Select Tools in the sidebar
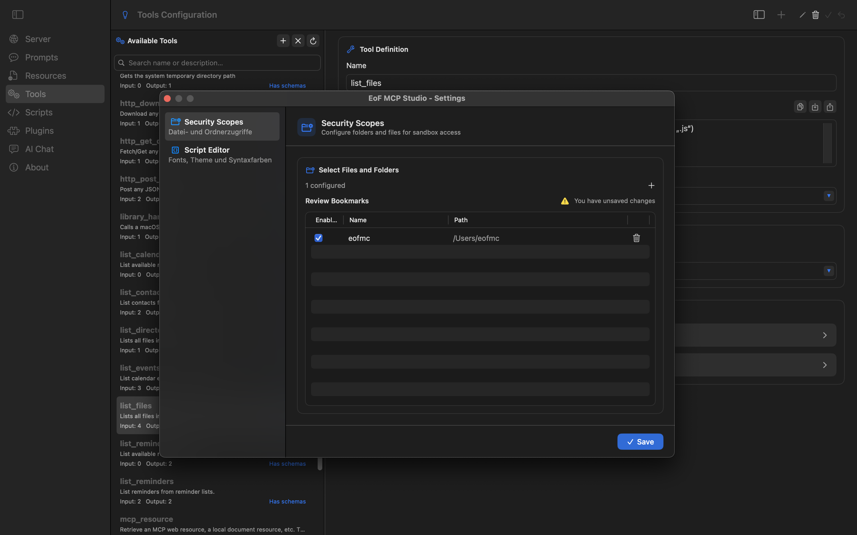This screenshot has height=535, width=857. [x=55, y=94]
